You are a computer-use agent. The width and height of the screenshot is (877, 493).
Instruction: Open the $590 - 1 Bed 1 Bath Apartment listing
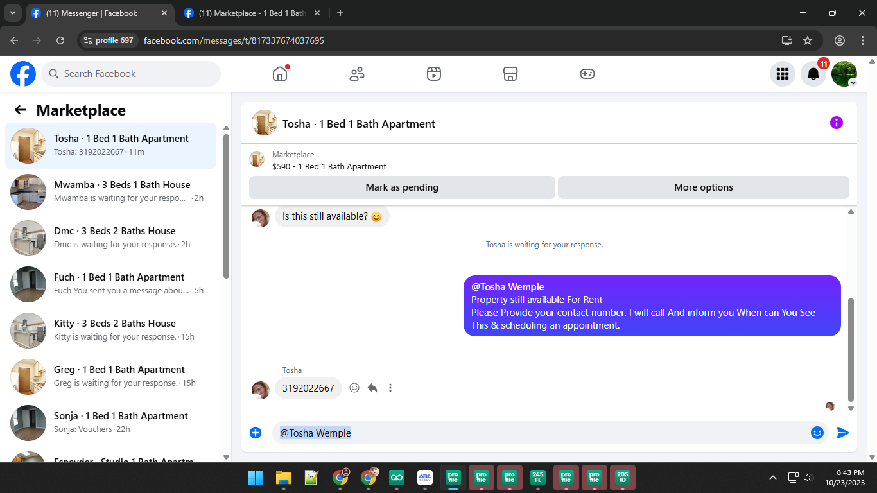coord(329,167)
